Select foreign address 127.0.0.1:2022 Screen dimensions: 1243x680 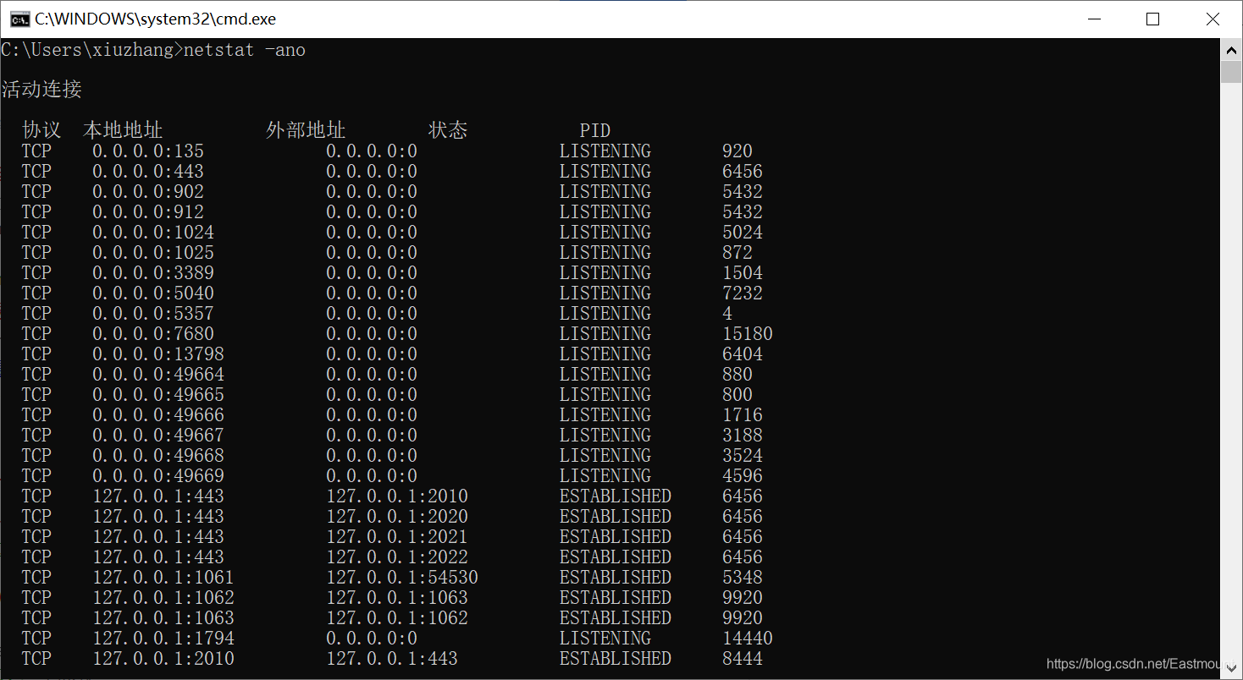(397, 557)
